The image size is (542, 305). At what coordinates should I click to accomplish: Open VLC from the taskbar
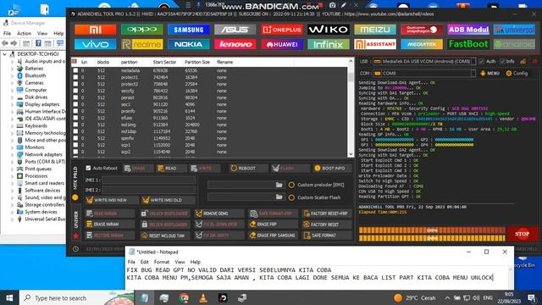pos(203,297)
